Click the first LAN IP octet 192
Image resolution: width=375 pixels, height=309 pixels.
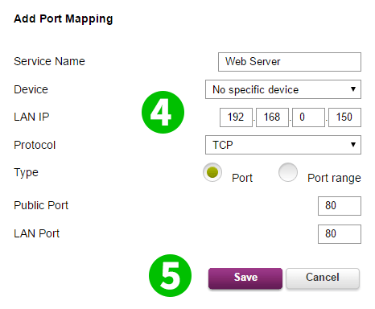[236, 117]
